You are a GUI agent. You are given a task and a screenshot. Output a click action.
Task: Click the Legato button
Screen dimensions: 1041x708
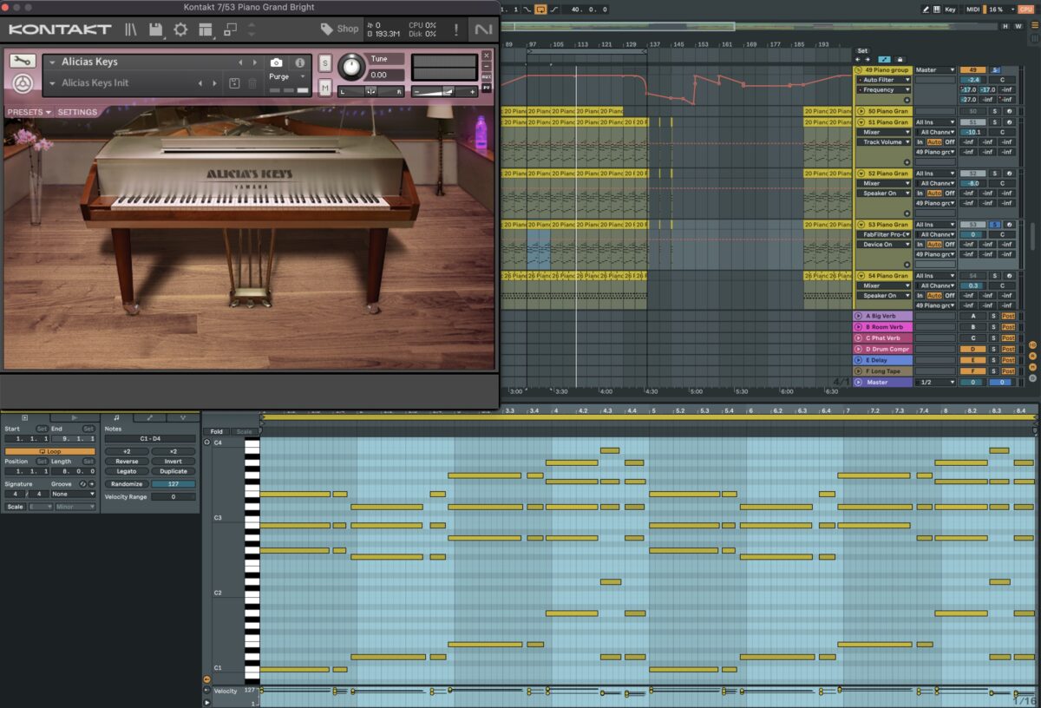127,471
